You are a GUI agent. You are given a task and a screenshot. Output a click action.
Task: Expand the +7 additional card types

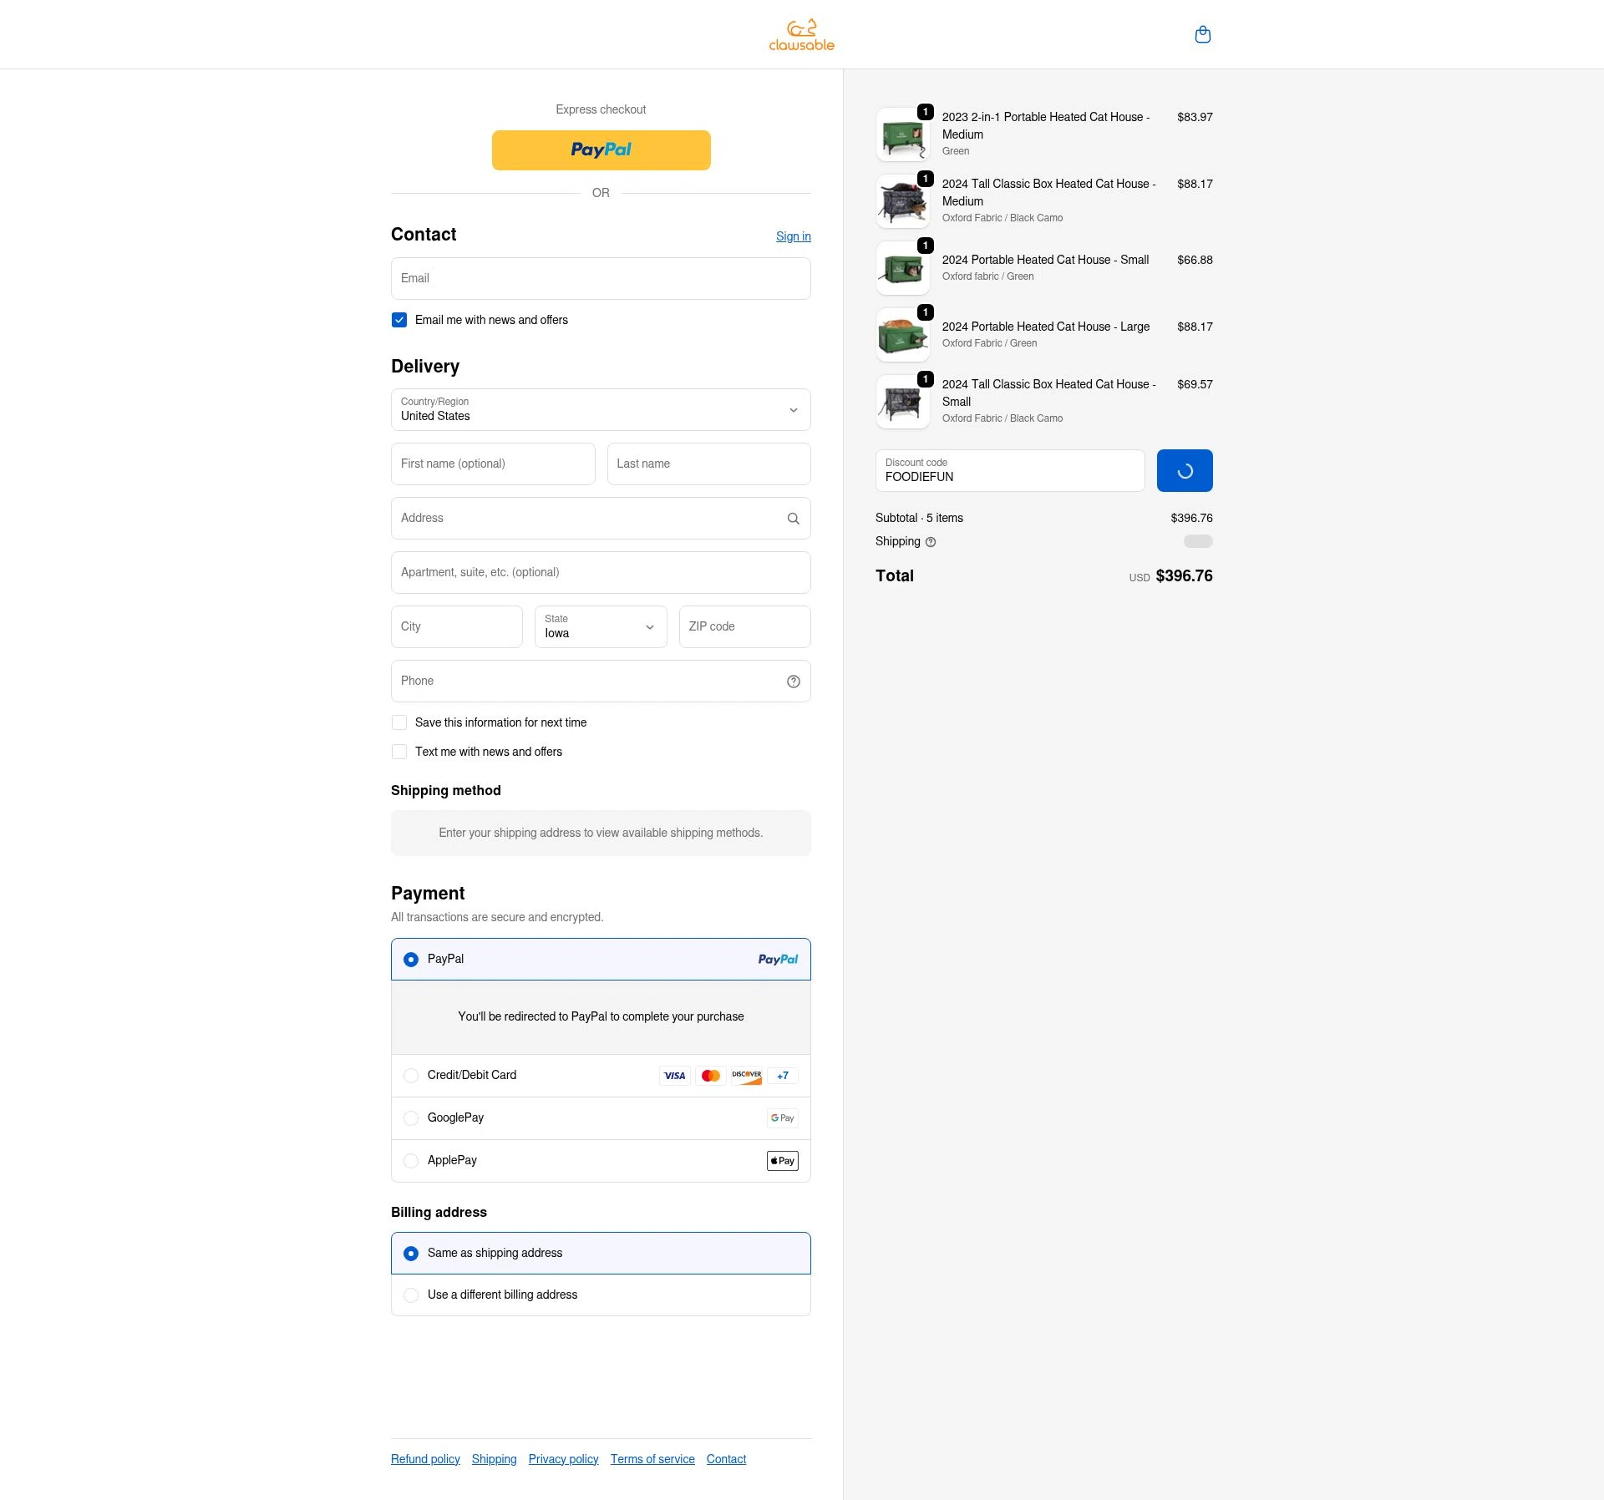(782, 1076)
